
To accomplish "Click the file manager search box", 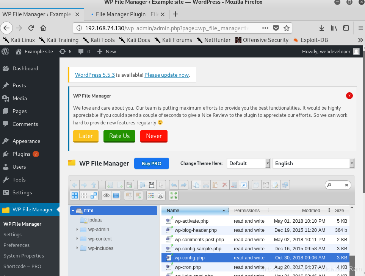I will [337, 185].
